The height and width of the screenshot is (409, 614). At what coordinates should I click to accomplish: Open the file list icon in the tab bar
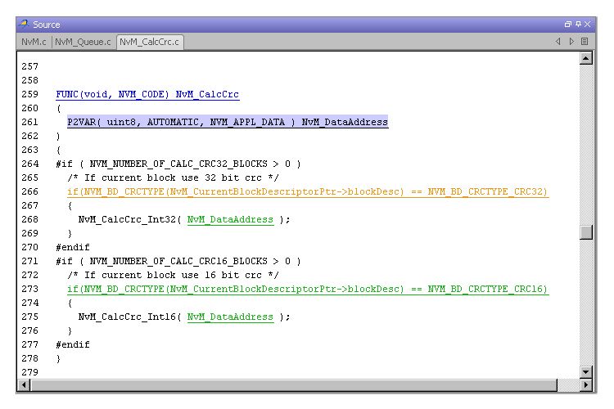coord(585,42)
